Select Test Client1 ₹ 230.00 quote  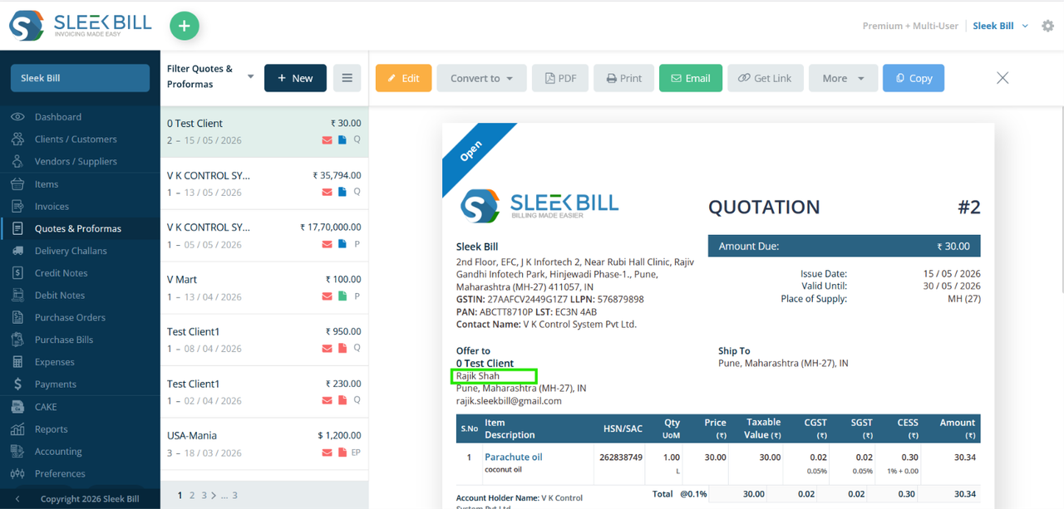(x=264, y=392)
